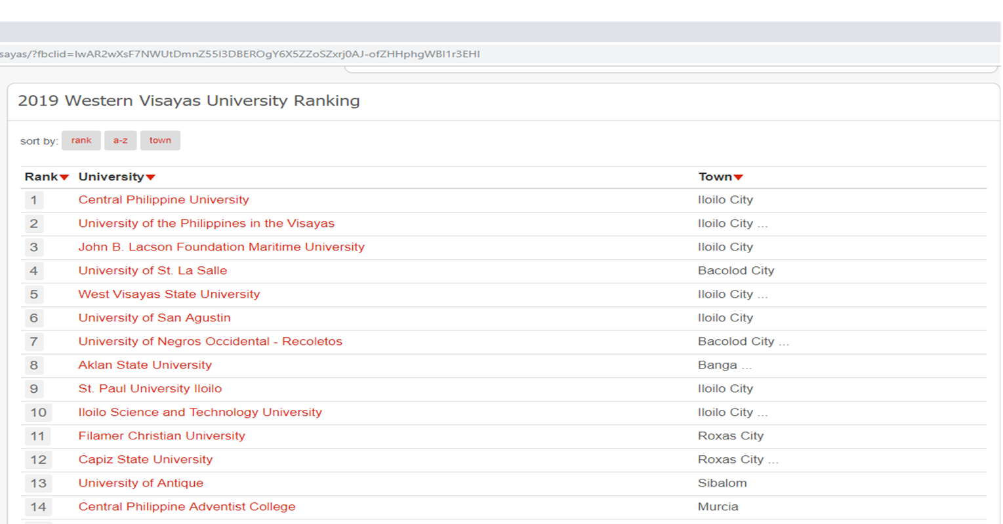Open University of Negros Occidental - Recoletos
Viewport: 1003px width, 524px height.
pos(210,342)
